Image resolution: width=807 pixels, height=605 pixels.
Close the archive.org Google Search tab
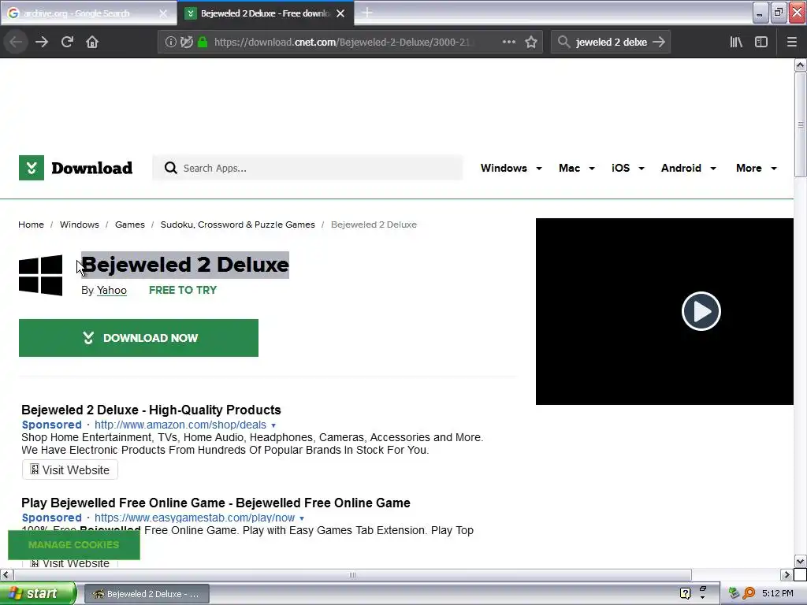click(x=163, y=13)
